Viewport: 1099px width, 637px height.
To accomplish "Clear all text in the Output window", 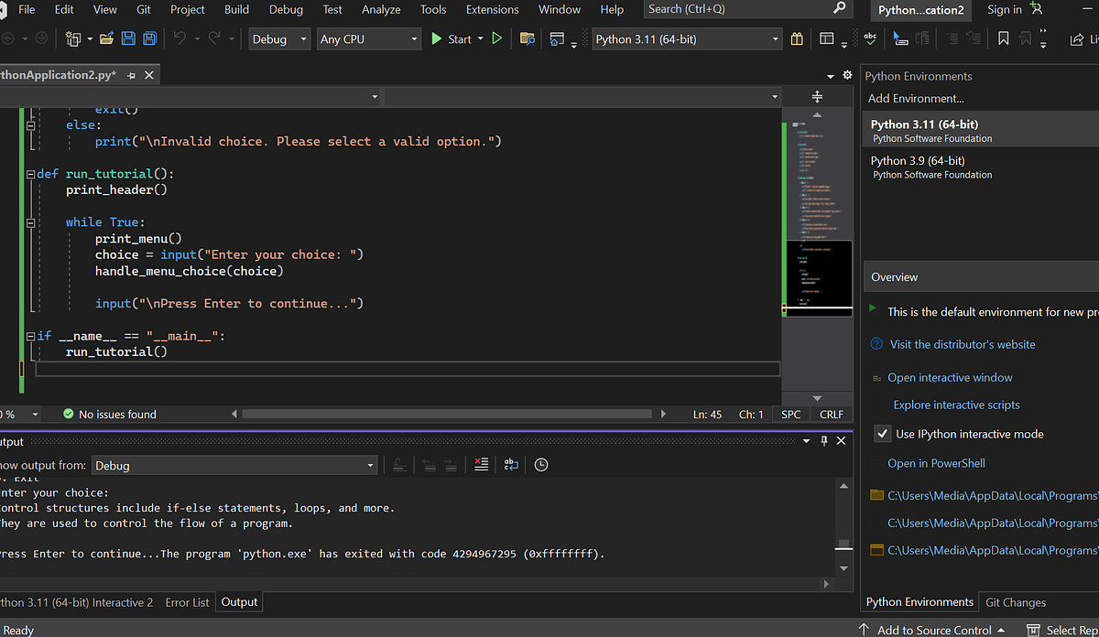I will point(481,465).
